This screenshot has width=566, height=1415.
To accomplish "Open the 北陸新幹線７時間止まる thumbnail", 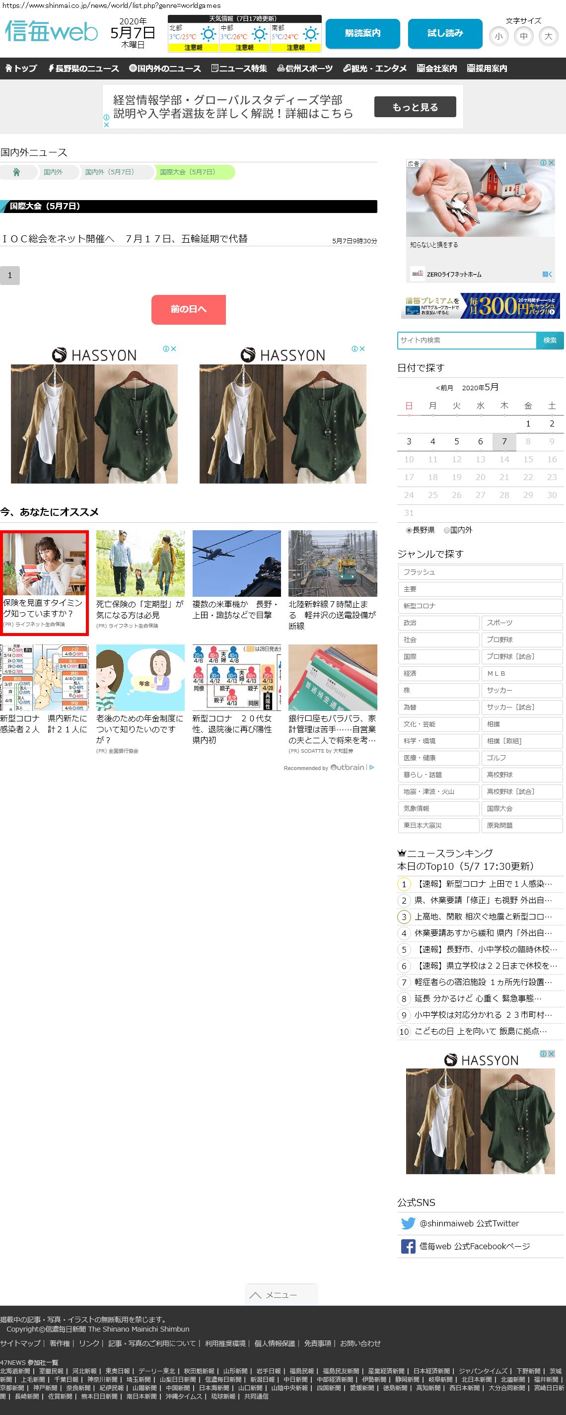I will click(333, 563).
